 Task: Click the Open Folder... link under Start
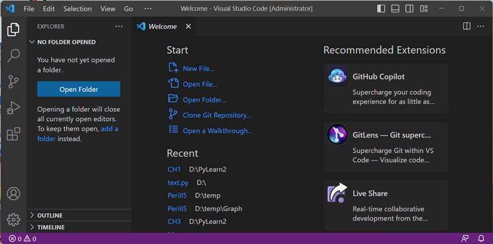204,100
